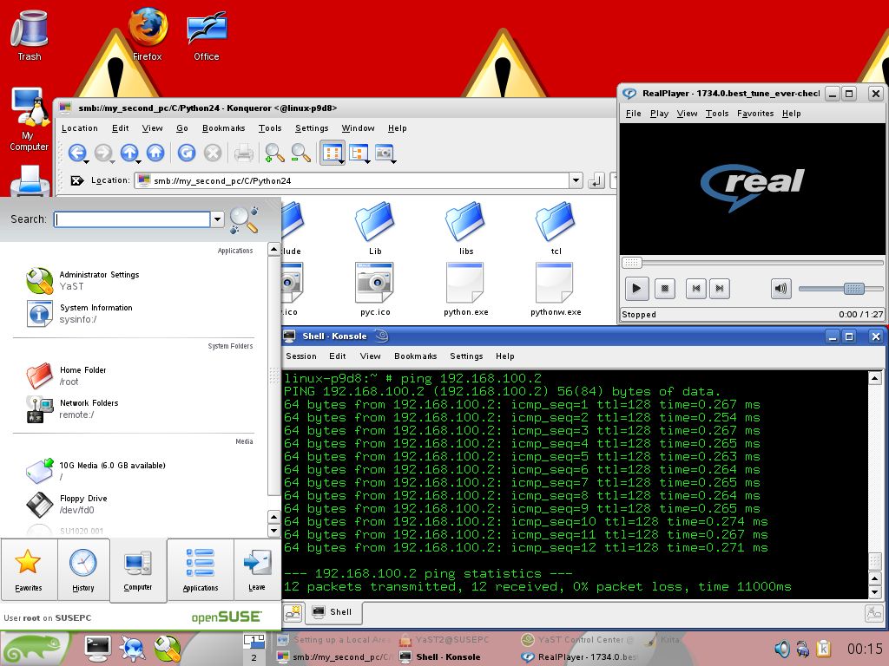This screenshot has height=666, width=889.
Task: Mute the RealPlayer volume
Action: click(x=780, y=289)
